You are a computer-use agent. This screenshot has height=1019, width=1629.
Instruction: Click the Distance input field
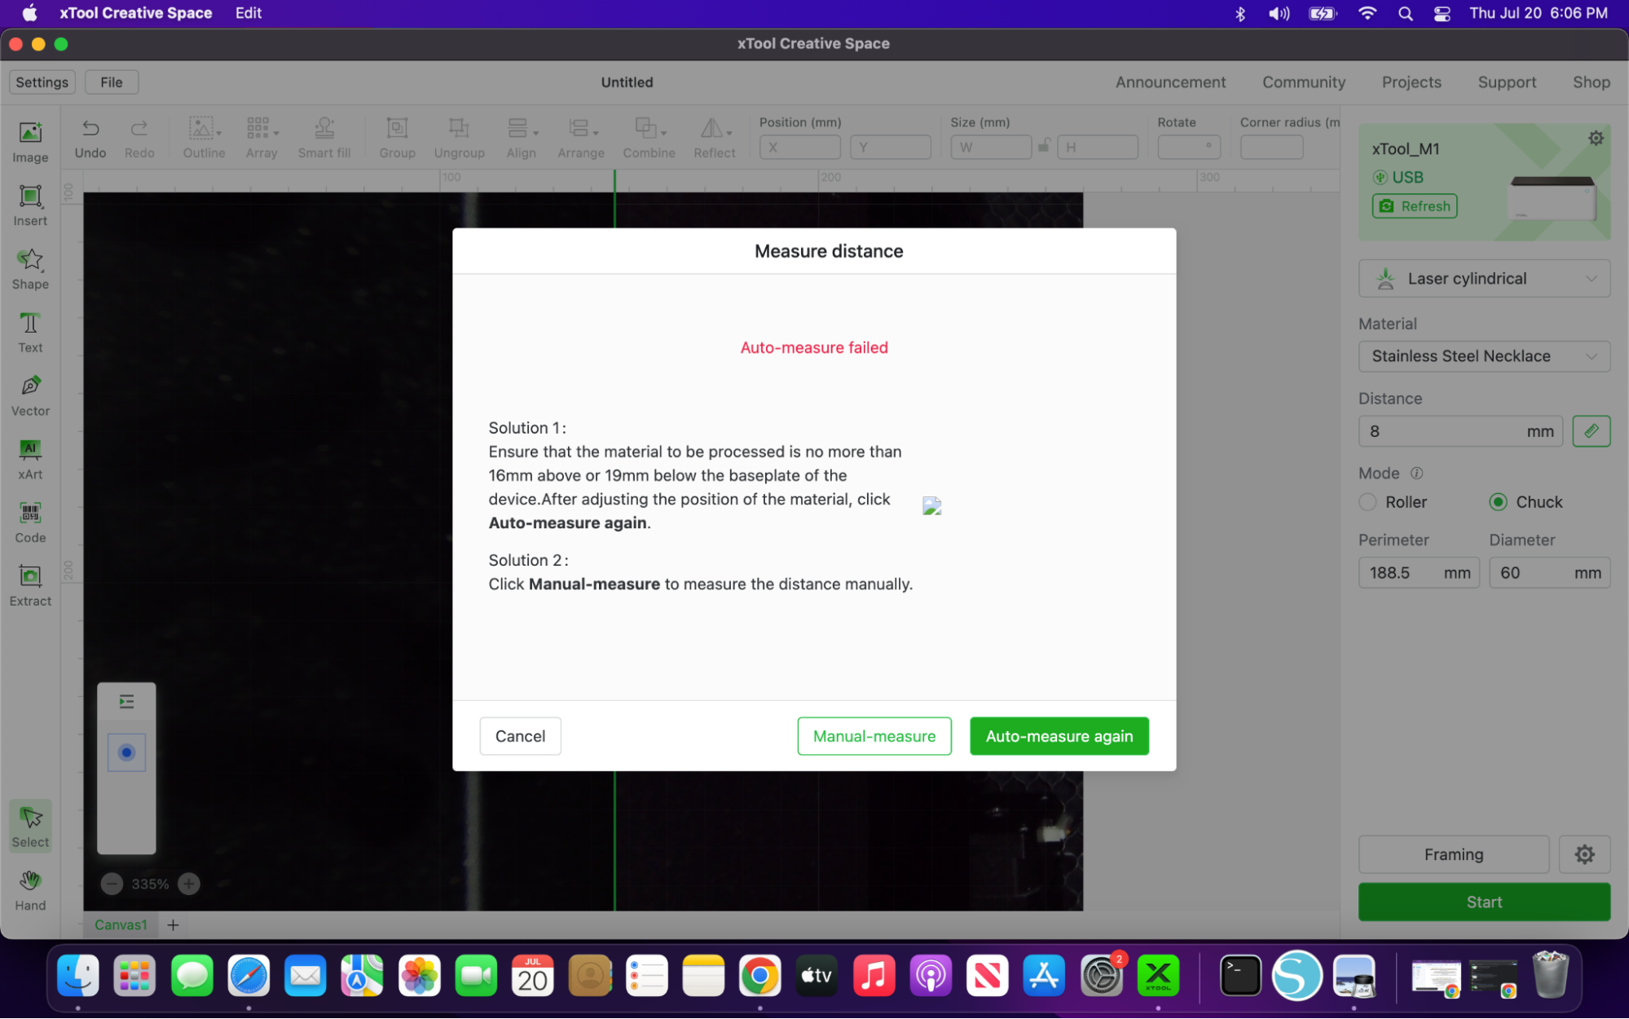coord(1460,431)
